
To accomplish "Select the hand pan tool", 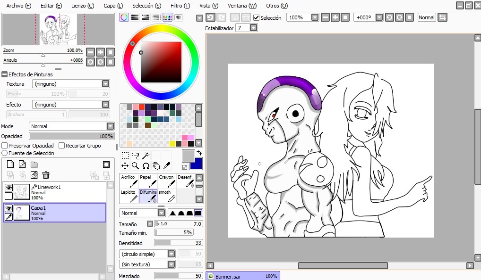I will pyautogui.click(x=156, y=166).
